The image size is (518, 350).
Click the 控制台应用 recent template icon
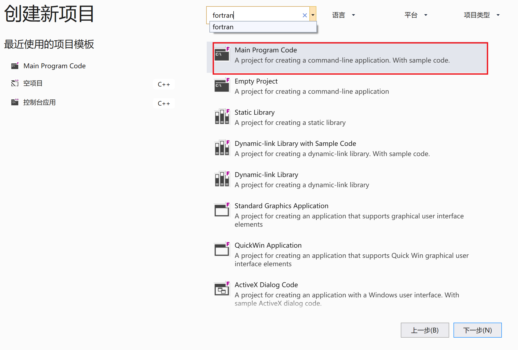tap(15, 102)
